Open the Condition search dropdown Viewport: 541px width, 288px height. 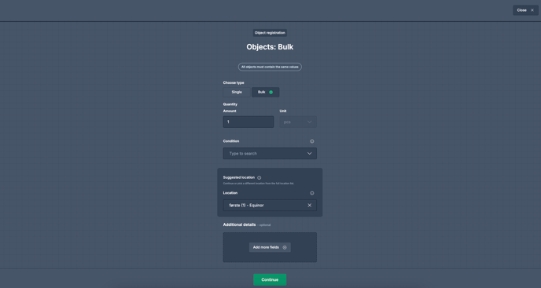click(270, 154)
